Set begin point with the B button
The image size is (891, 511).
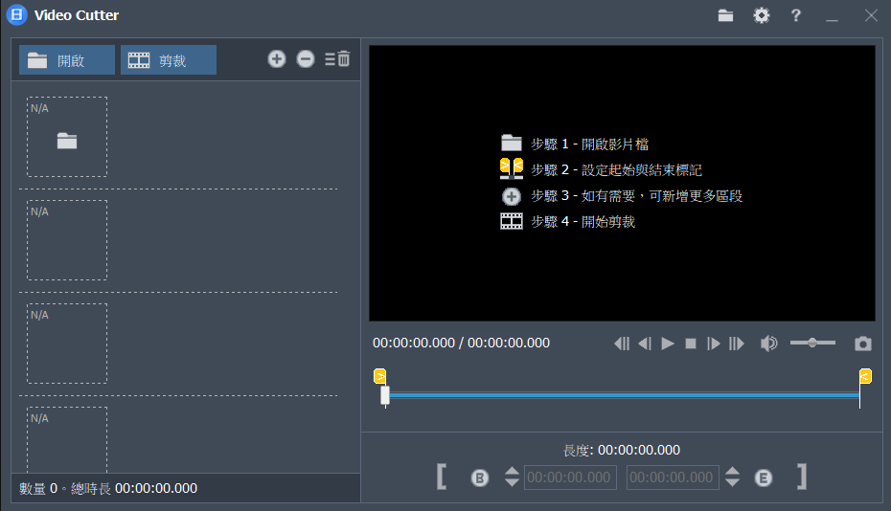click(480, 478)
